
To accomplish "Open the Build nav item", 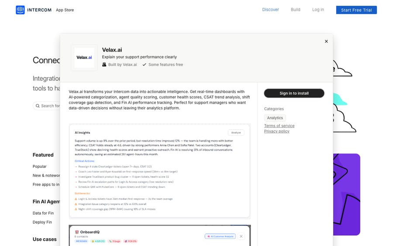I will point(296,10).
